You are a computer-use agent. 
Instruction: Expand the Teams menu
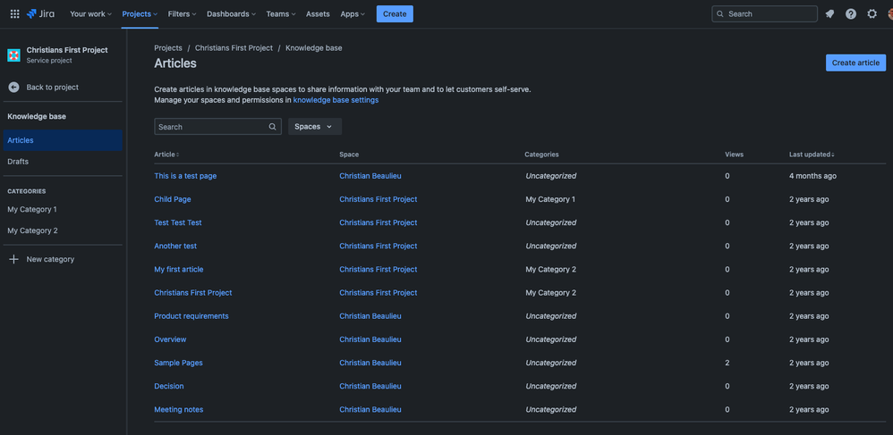tap(281, 13)
